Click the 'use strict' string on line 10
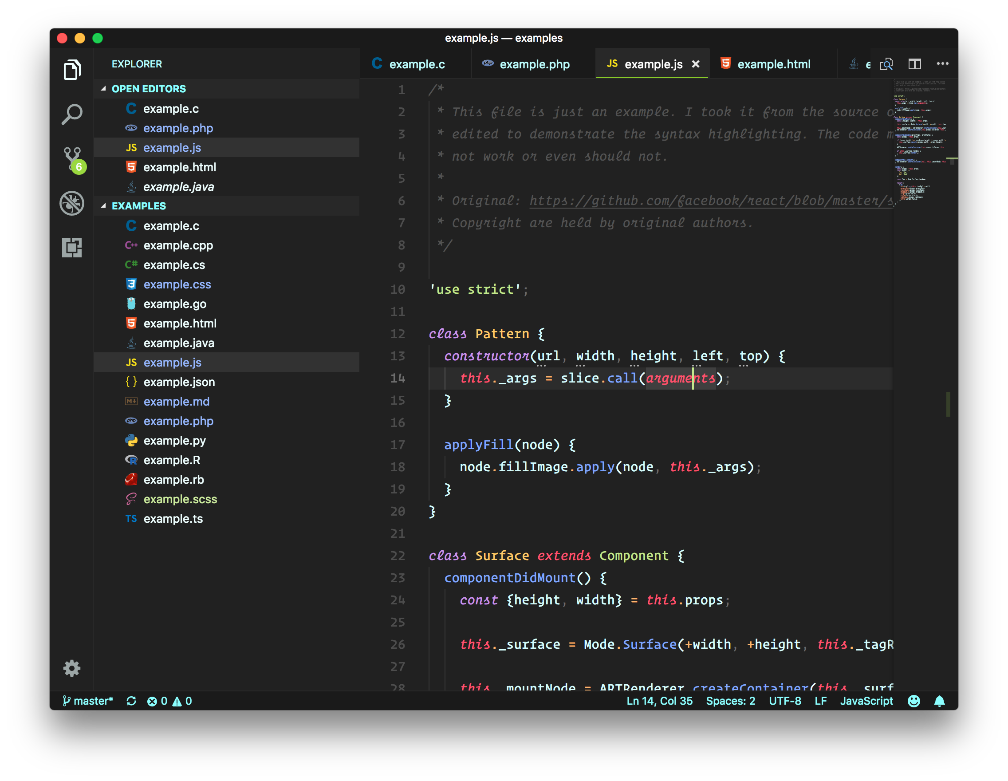Viewport: 1008px width, 781px height. coord(475,289)
